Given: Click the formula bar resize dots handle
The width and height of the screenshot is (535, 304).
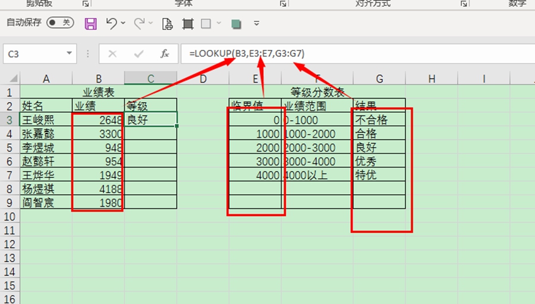Looking at the screenshot, I should point(88,54).
